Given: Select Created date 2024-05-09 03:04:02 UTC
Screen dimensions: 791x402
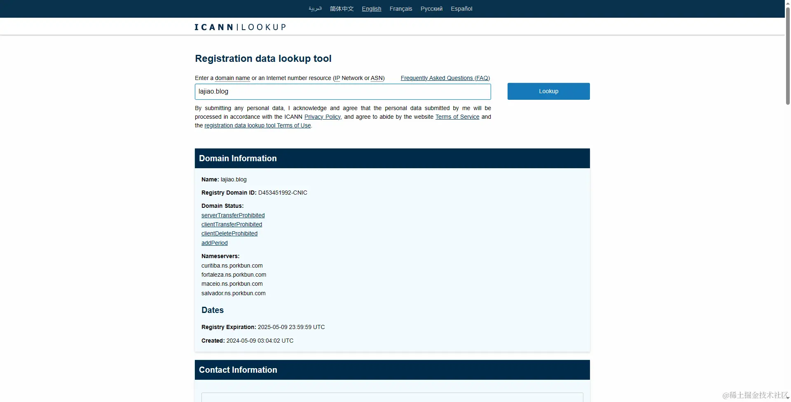Looking at the screenshot, I should click(260, 341).
